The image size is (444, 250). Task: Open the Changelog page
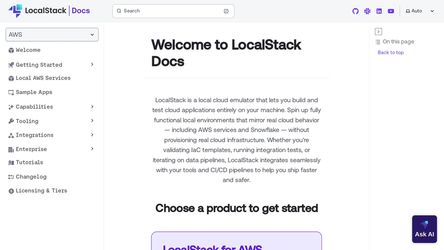click(x=31, y=177)
